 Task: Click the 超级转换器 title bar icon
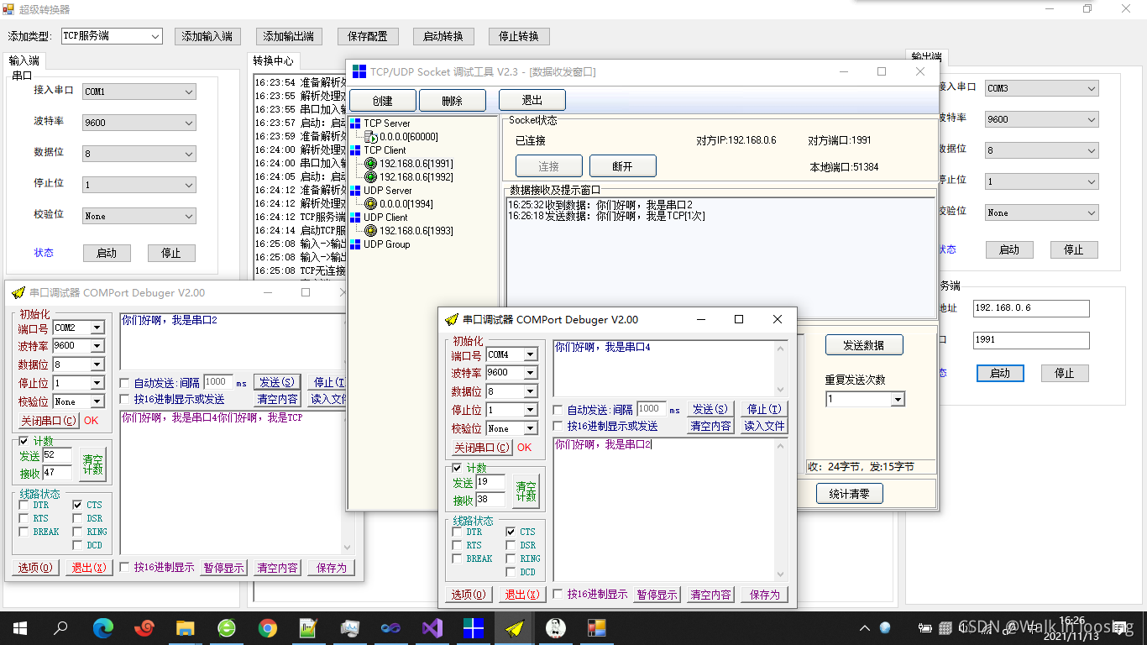pyautogui.click(x=8, y=9)
